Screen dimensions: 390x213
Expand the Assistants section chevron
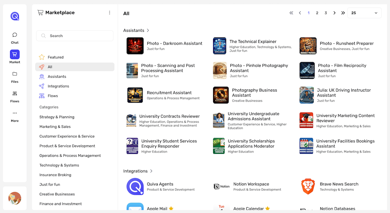(x=148, y=30)
